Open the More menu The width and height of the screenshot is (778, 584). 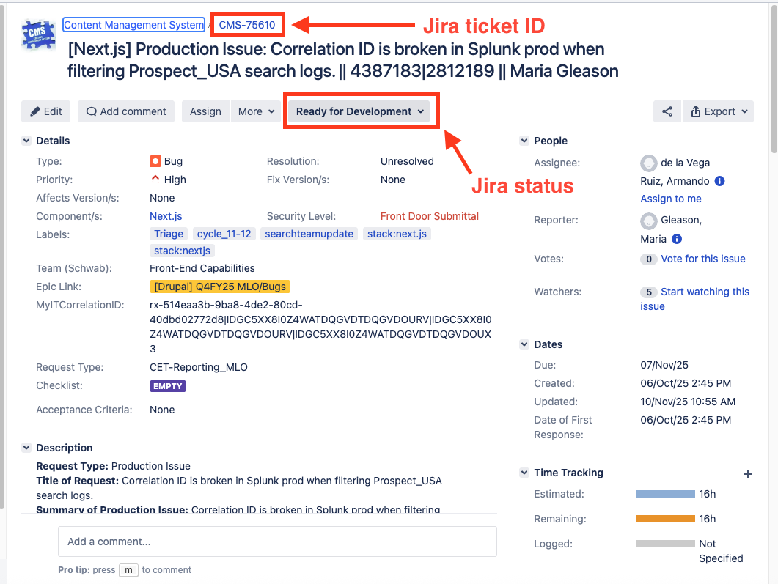click(255, 111)
